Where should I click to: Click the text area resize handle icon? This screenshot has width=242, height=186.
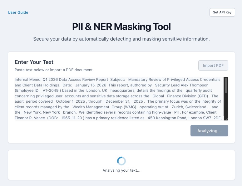click(226, 118)
